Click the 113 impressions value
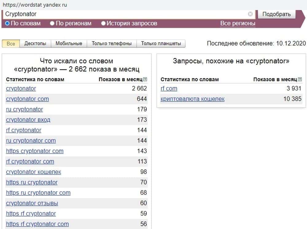307x229 pixels. (x=142, y=161)
